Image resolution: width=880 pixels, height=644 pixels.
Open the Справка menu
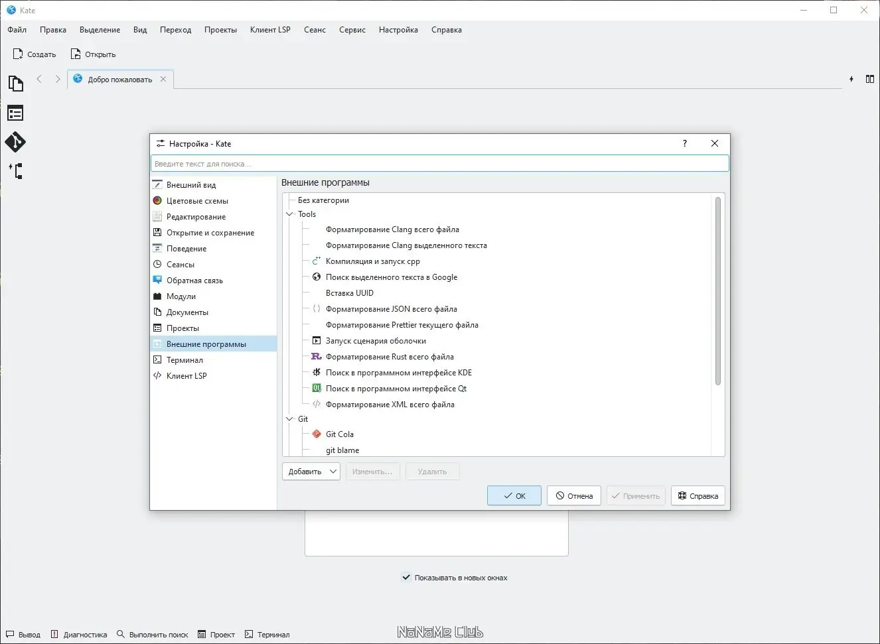[447, 30]
